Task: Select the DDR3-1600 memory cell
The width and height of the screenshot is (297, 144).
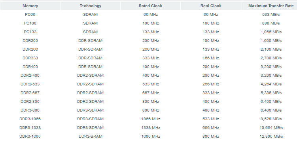Action: (30, 136)
